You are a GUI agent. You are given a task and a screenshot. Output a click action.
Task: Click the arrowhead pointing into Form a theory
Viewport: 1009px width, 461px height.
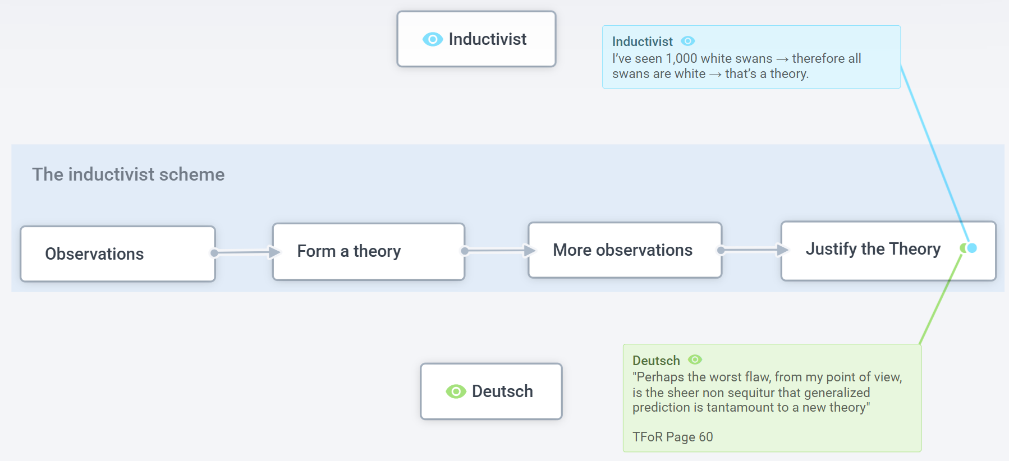(274, 252)
